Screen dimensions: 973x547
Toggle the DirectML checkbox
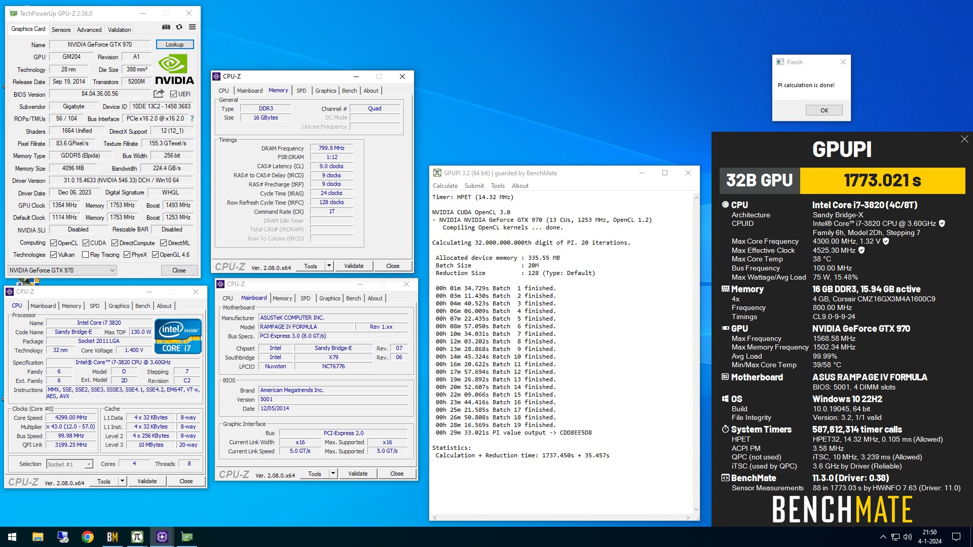point(163,243)
